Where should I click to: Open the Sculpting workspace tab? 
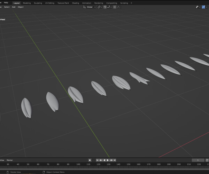point(38,3)
